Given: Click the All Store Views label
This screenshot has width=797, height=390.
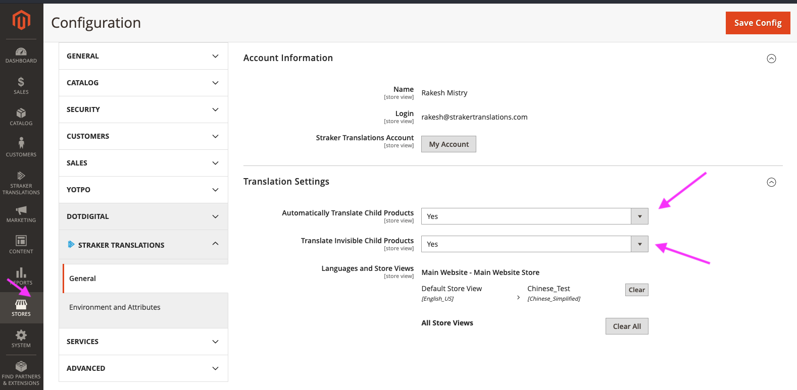Looking at the screenshot, I should [447, 323].
